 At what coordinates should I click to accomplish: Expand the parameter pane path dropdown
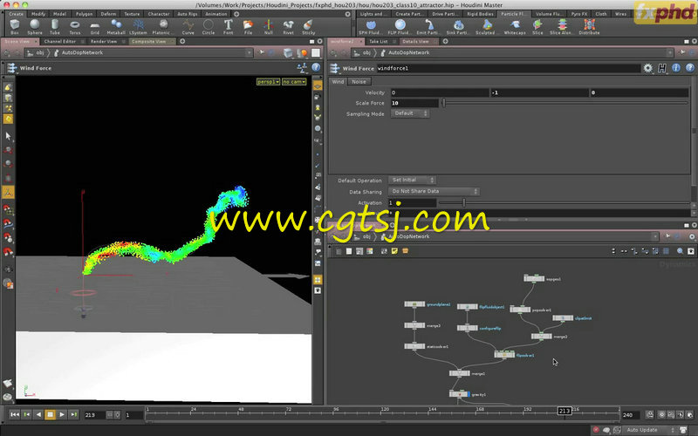coord(669,52)
